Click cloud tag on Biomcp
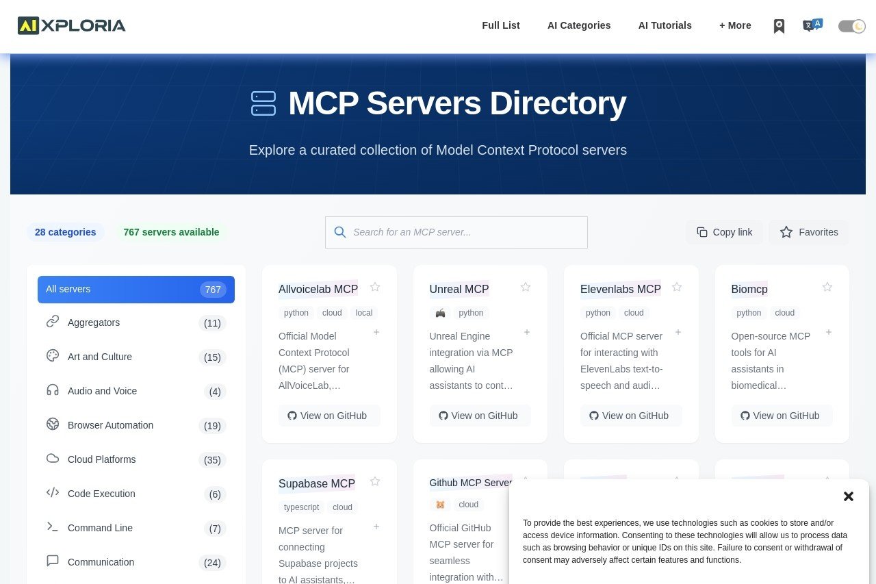This screenshot has width=876, height=584. pyautogui.click(x=785, y=313)
